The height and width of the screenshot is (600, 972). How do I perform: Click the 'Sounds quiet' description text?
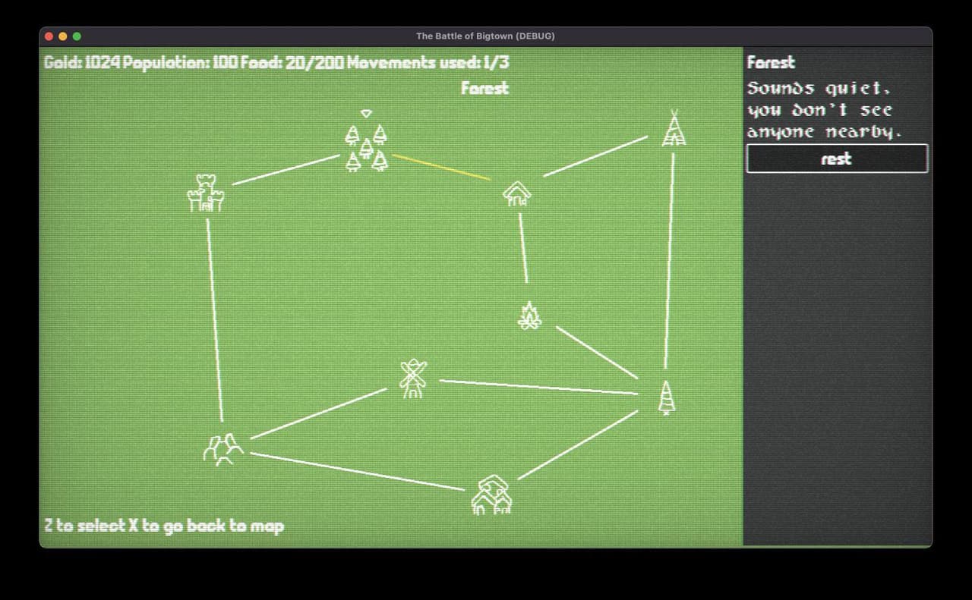[x=825, y=110]
